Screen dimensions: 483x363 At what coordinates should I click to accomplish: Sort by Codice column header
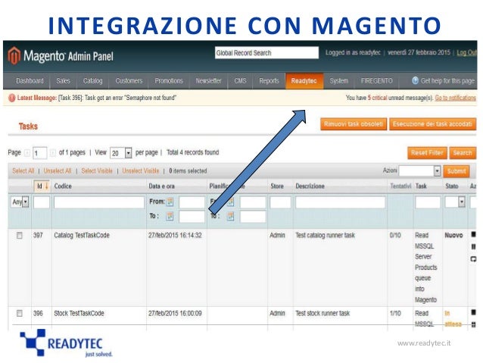63,186
